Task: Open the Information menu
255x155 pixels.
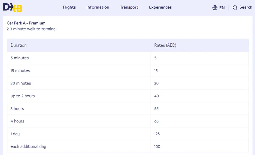Action: pyautogui.click(x=98, y=7)
